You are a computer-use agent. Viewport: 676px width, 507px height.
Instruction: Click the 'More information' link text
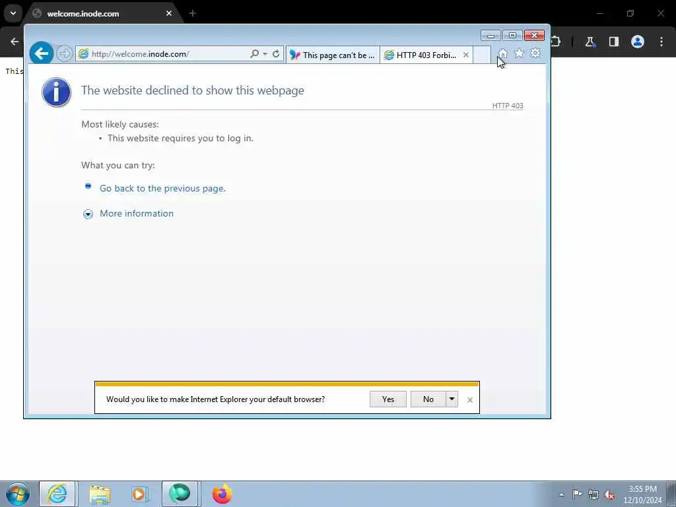point(137,213)
